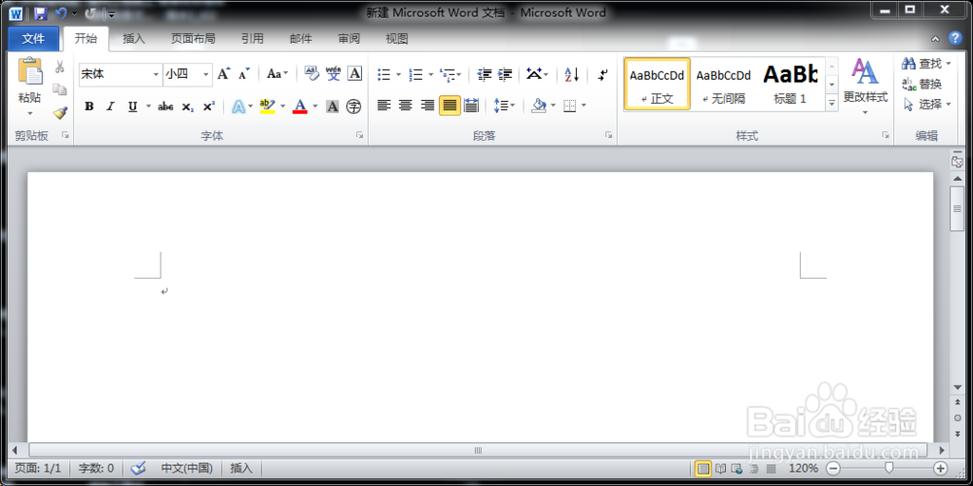Click the vertical scrollbar thumb
This screenshot has width=973, height=486.
(x=957, y=209)
